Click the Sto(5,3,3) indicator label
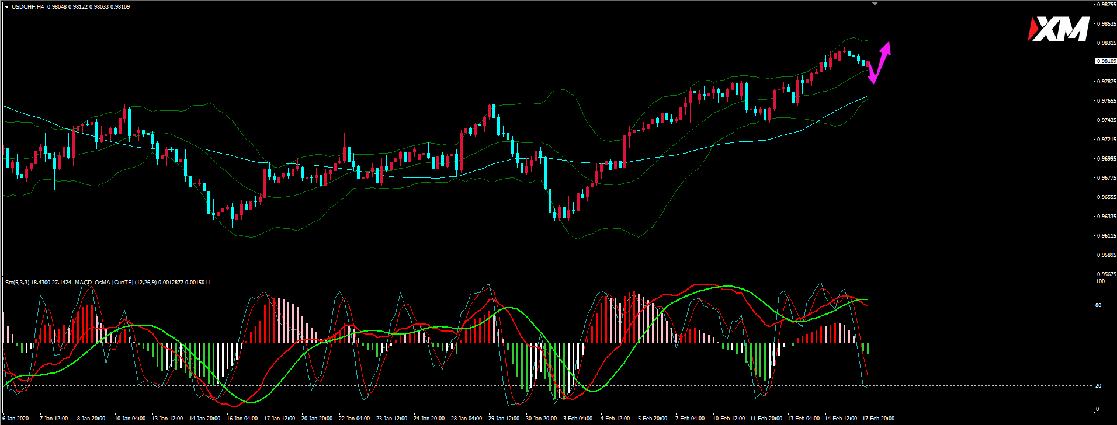The width and height of the screenshot is (1117, 425). pos(18,283)
